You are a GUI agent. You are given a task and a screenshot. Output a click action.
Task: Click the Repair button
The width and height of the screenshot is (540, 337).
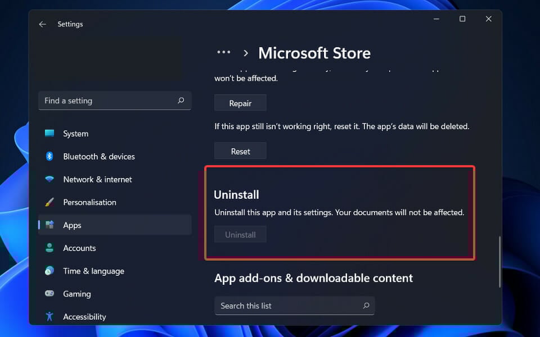(x=240, y=103)
